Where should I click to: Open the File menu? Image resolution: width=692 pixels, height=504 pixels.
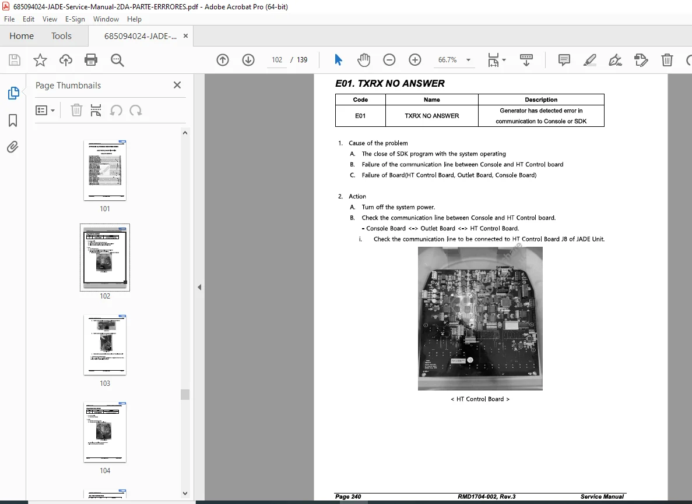(9, 19)
